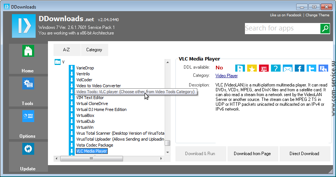Click the green search magnifier button
The height and width of the screenshot is (177, 336).
[325, 29]
